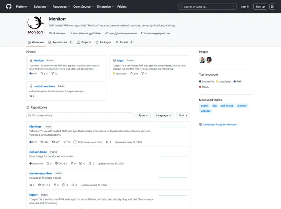
Task: Switch to the Packages tab
Action: (103, 42)
